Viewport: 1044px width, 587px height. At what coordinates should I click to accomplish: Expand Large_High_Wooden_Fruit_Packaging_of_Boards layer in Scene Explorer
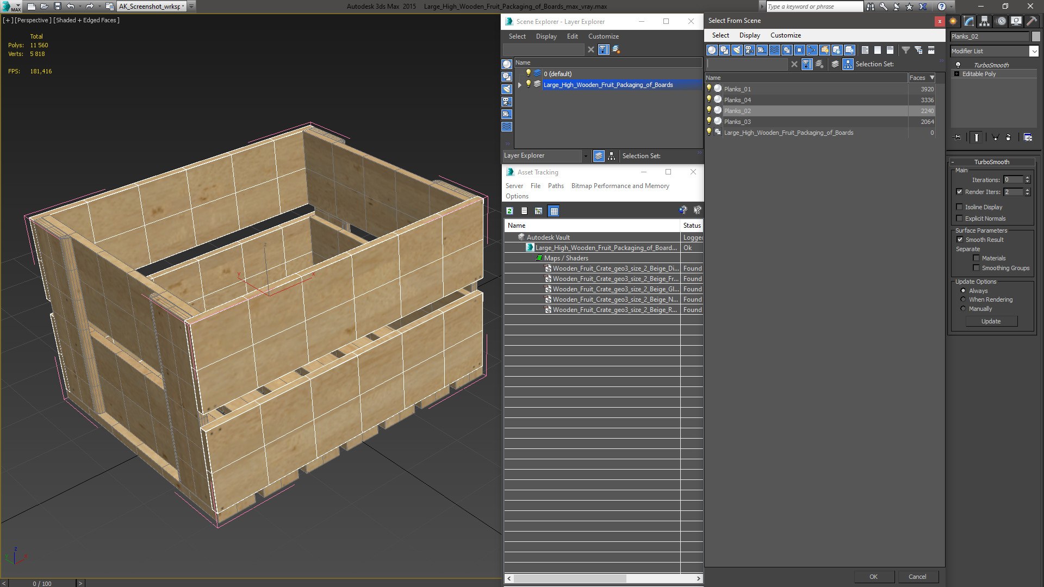point(520,85)
